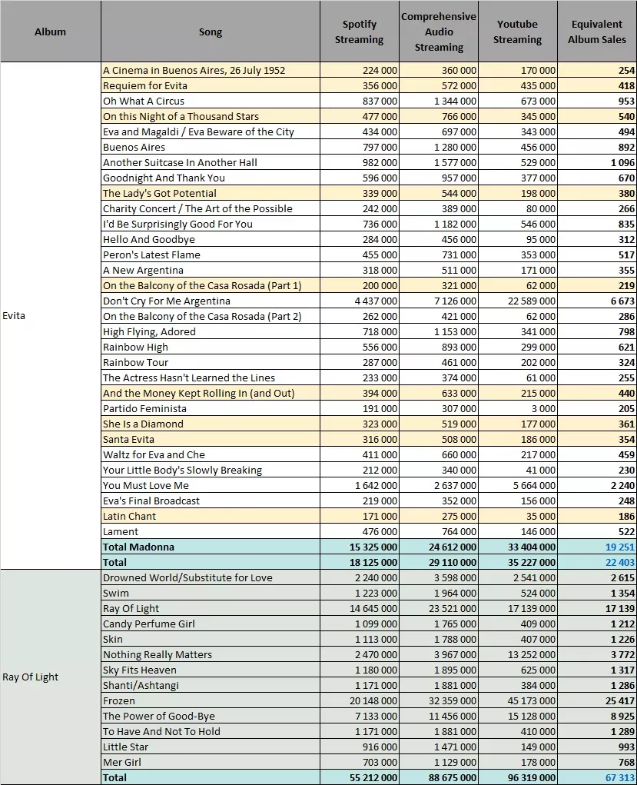The height and width of the screenshot is (785, 637).
Task: Select the 'Swim' song cell
Action: [x=211, y=594]
